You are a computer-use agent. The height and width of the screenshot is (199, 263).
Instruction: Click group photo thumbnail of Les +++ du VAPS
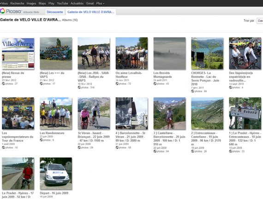pos(56,53)
